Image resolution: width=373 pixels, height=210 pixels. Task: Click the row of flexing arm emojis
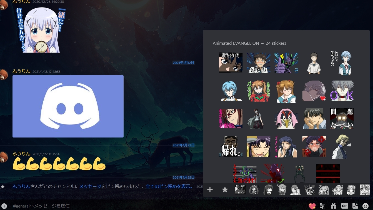click(59, 164)
